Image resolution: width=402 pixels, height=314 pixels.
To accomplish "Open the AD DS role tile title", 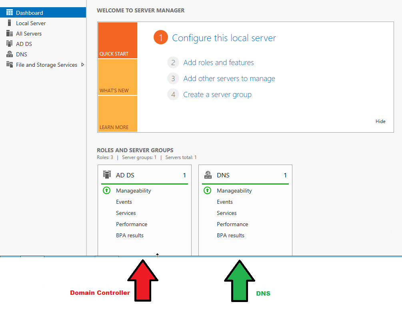I will pos(125,175).
